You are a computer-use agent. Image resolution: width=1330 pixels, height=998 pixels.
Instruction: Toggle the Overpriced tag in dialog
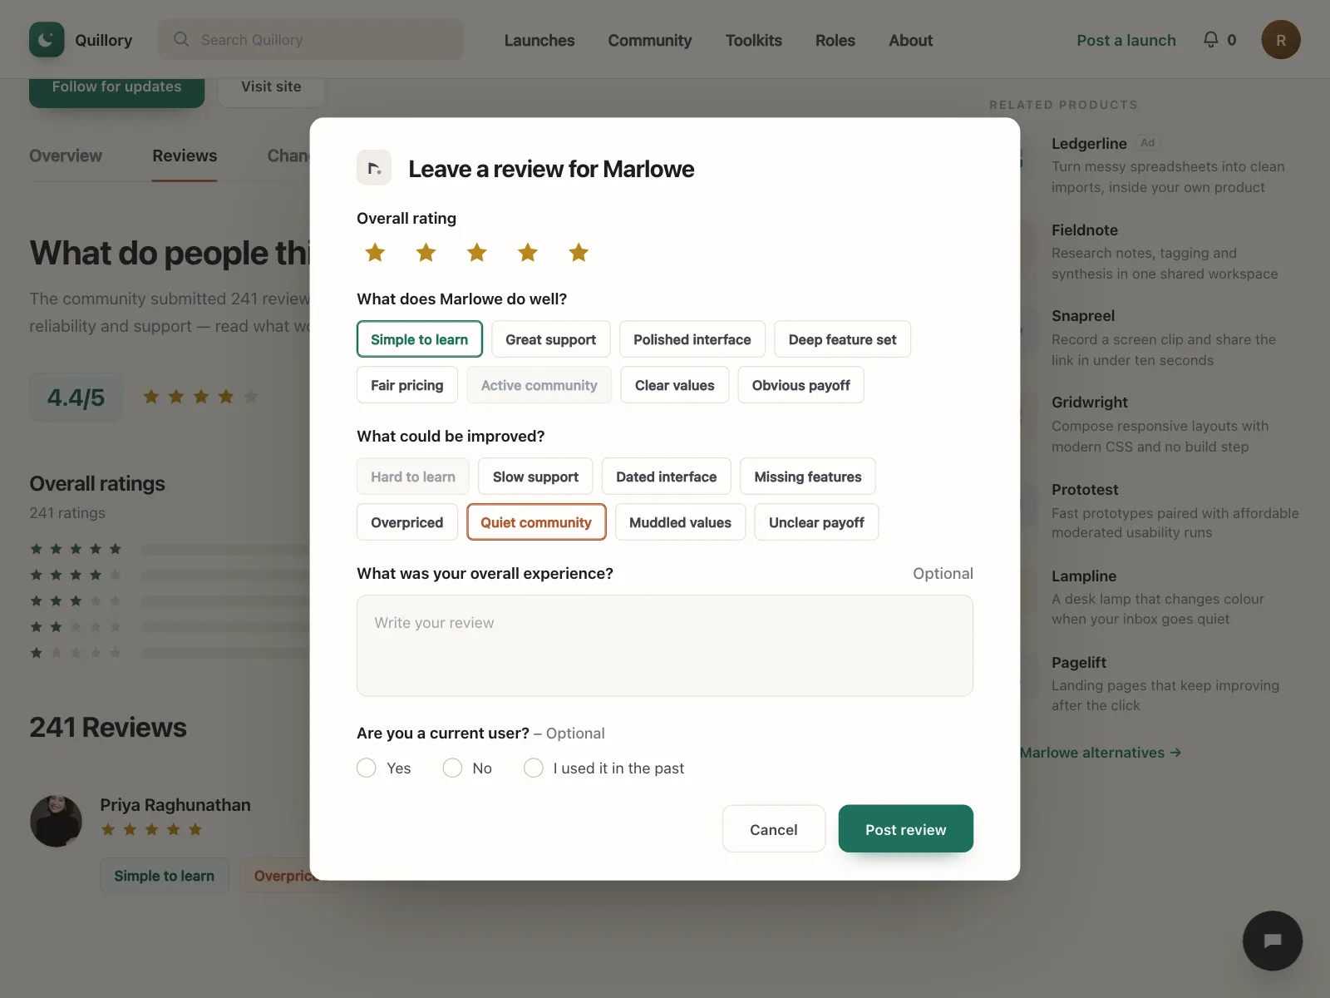407,522
